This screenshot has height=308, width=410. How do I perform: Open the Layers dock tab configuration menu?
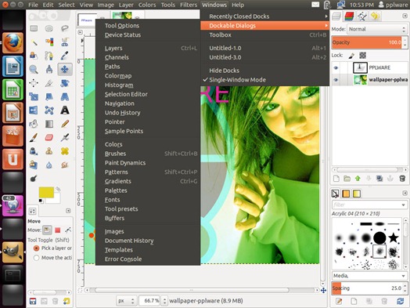click(405, 16)
